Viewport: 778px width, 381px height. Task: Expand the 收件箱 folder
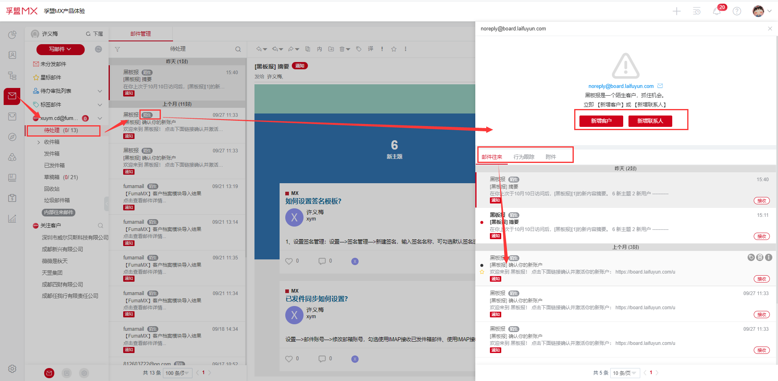38,142
